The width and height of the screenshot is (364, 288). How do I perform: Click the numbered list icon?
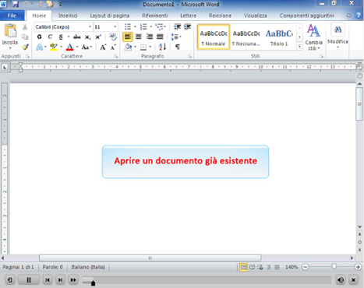pyautogui.click(x=143, y=26)
